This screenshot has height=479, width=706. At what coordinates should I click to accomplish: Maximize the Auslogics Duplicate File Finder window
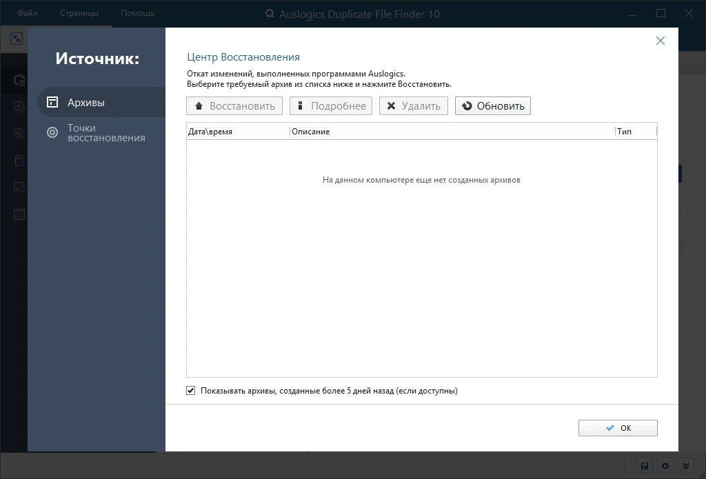(x=660, y=14)
